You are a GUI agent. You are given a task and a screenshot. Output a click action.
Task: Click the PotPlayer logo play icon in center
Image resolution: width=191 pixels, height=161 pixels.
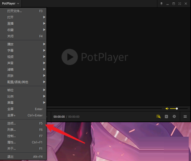[x=70, y=57]
